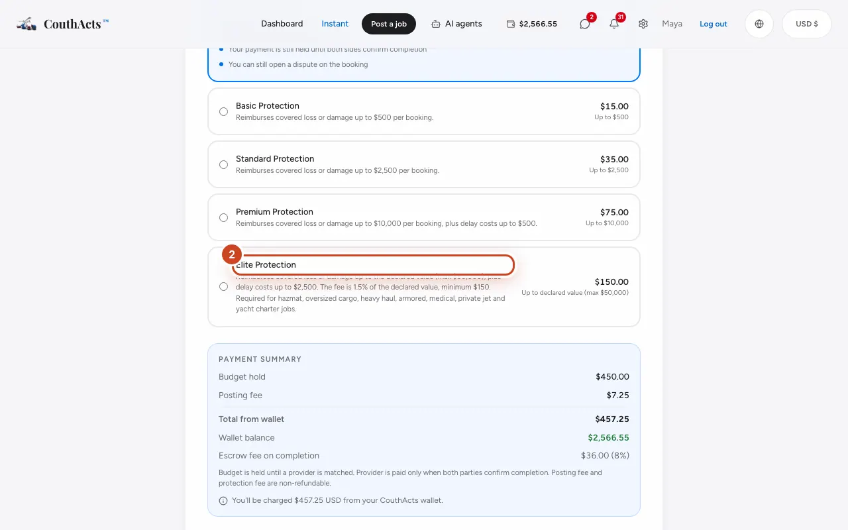Open the settings gear icon

643,24
